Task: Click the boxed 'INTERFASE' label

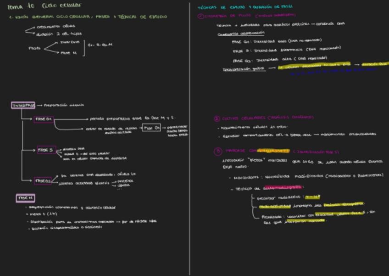Action: click(23, 105)
